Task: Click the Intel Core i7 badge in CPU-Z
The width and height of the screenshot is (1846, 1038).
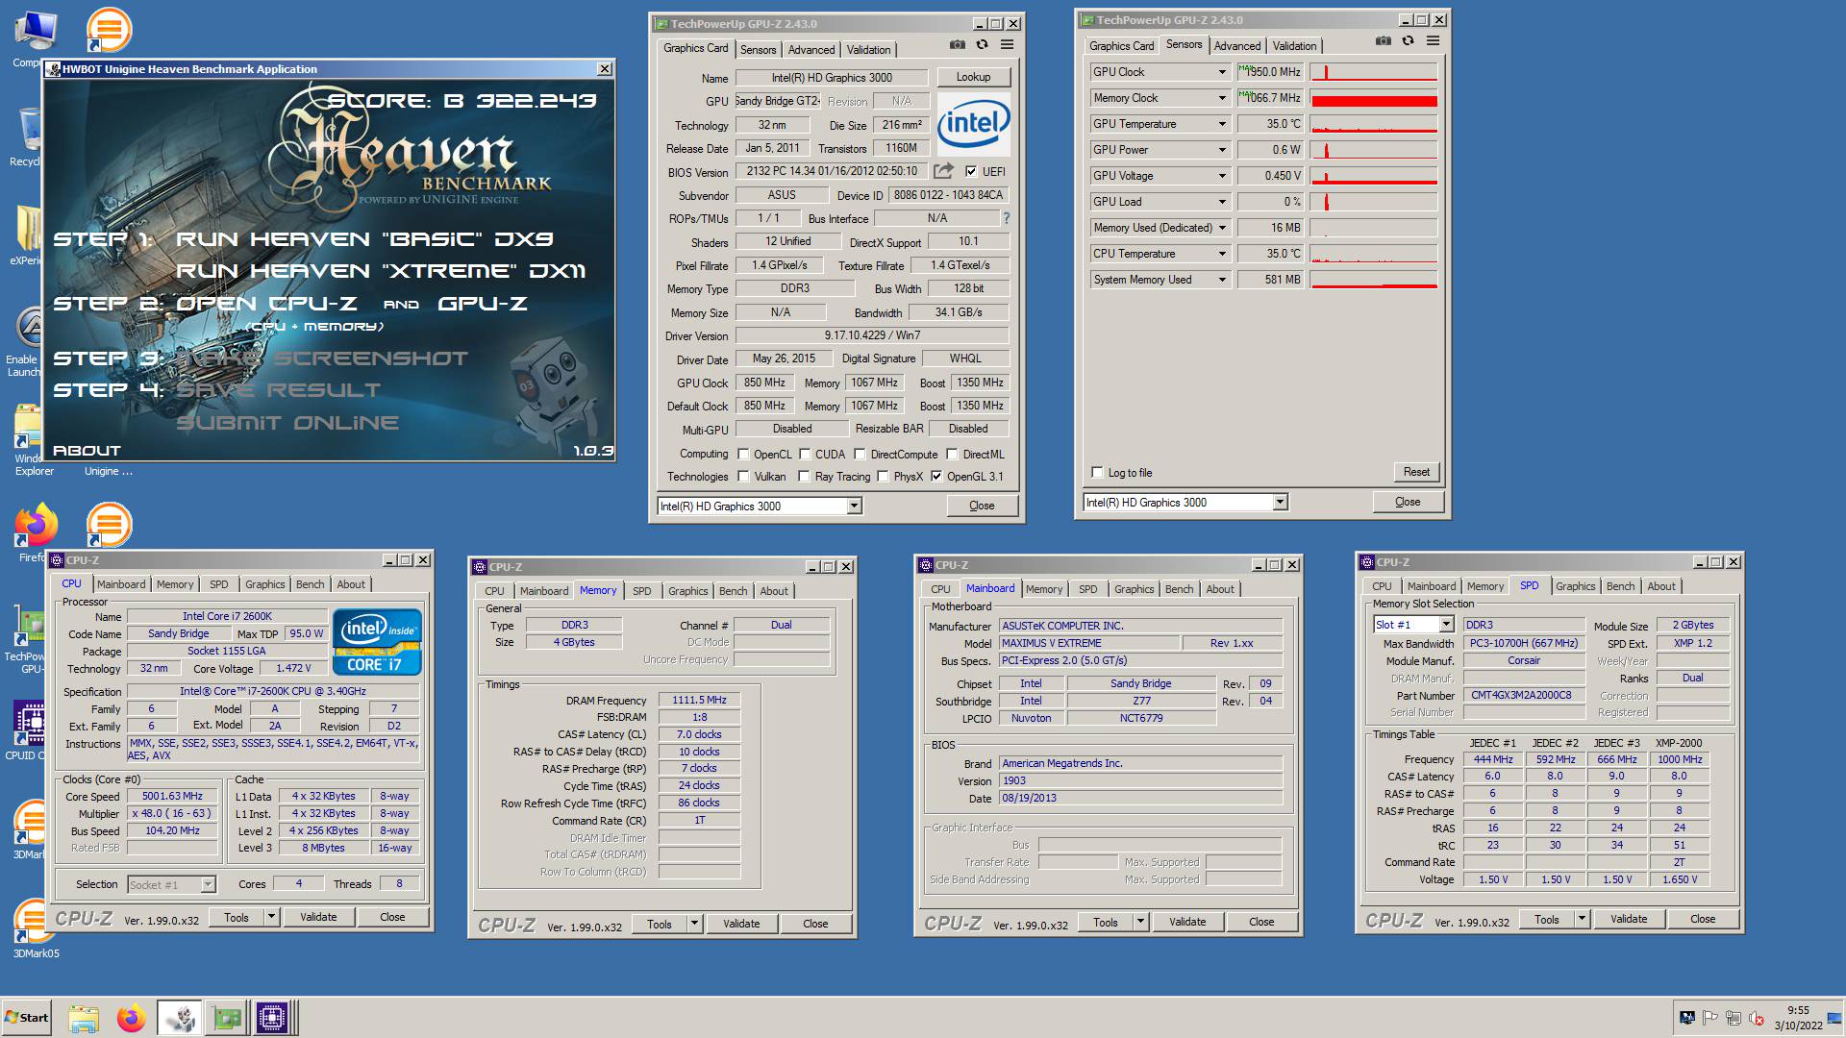Action: coord(377,642)
